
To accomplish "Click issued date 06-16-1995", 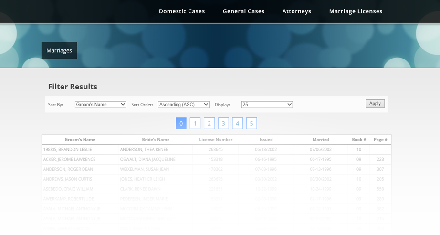I will pyautogui.click(x=266, y=159).
